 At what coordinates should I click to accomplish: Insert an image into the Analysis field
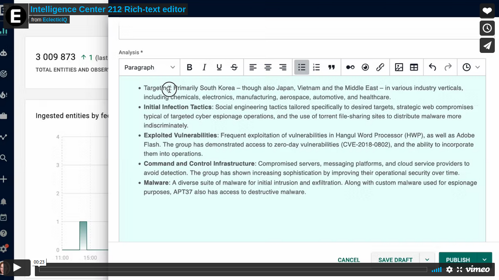click(399, 67)
